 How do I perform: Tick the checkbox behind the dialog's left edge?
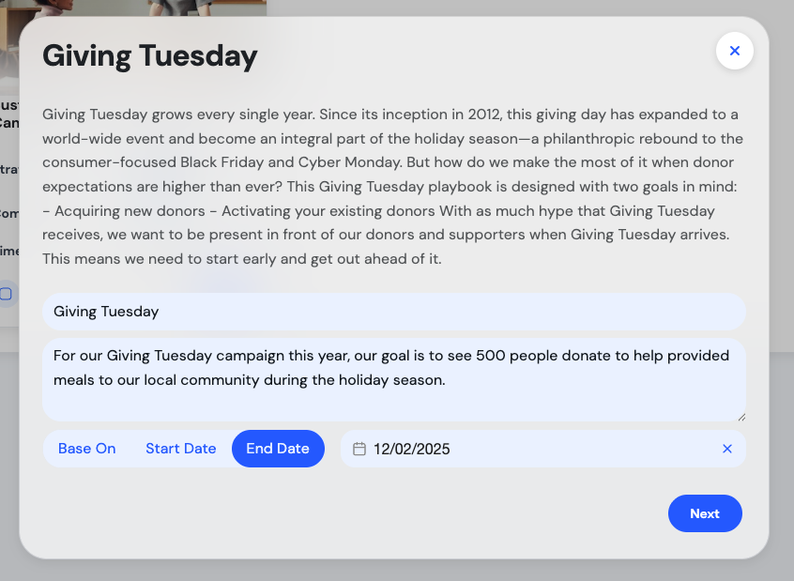7,294
